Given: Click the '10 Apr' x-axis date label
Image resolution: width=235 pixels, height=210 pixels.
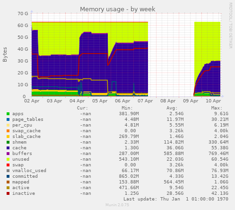Looking at the screenshot, I should pos(213,101).
